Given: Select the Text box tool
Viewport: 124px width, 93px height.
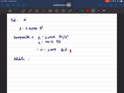Looking at the screenshot, I should (64, 11).
